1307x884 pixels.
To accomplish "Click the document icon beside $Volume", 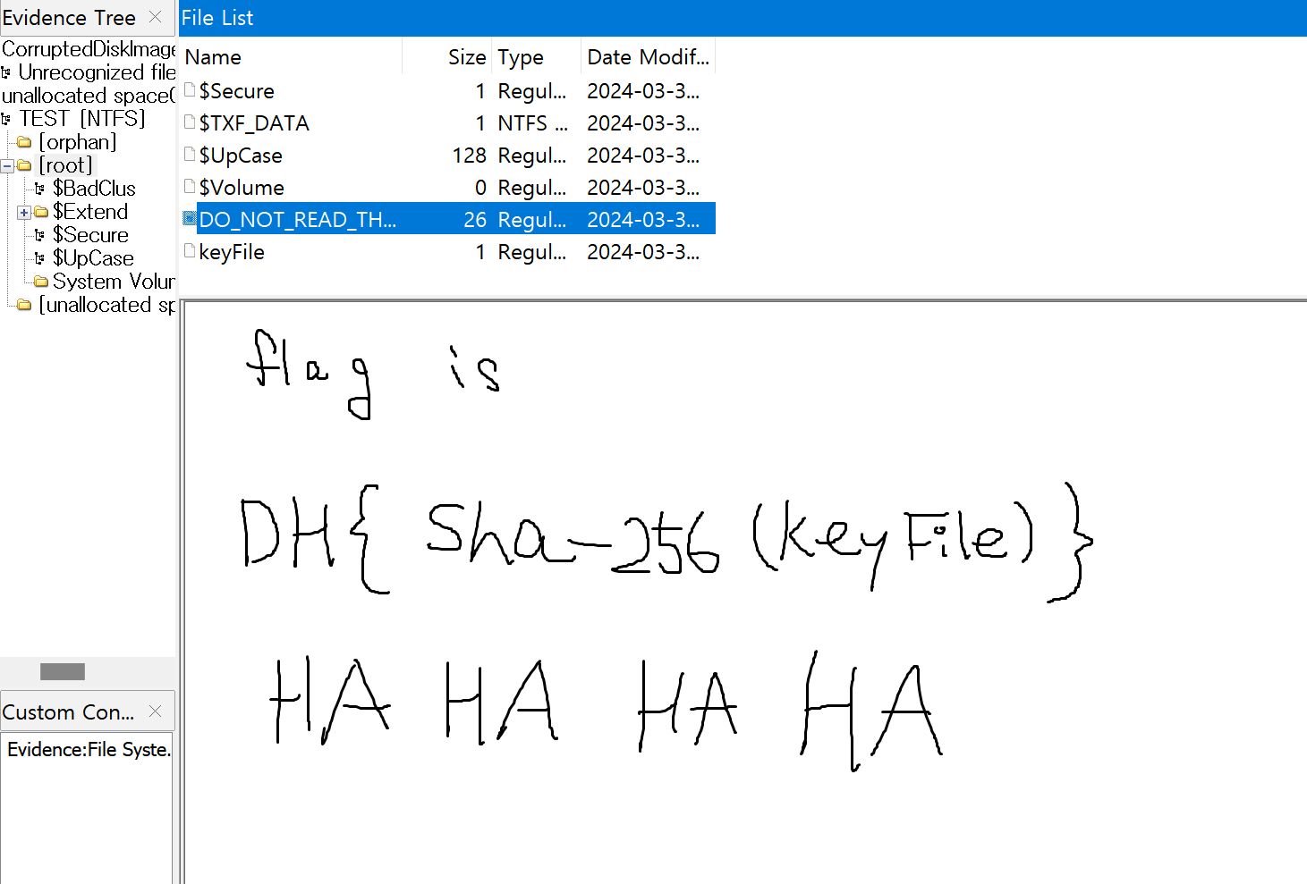I will click(x=190, y=186).
